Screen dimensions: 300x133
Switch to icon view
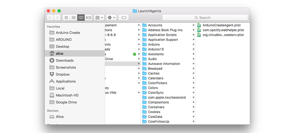click(66, 17)
